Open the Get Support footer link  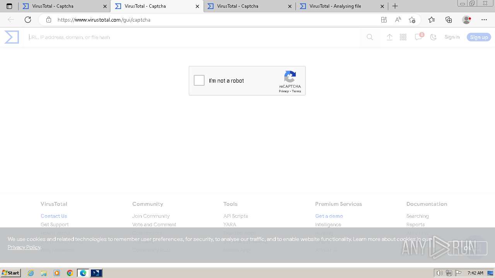55,225
